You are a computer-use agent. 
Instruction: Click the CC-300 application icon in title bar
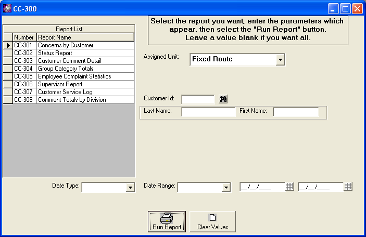coord(7,9)
